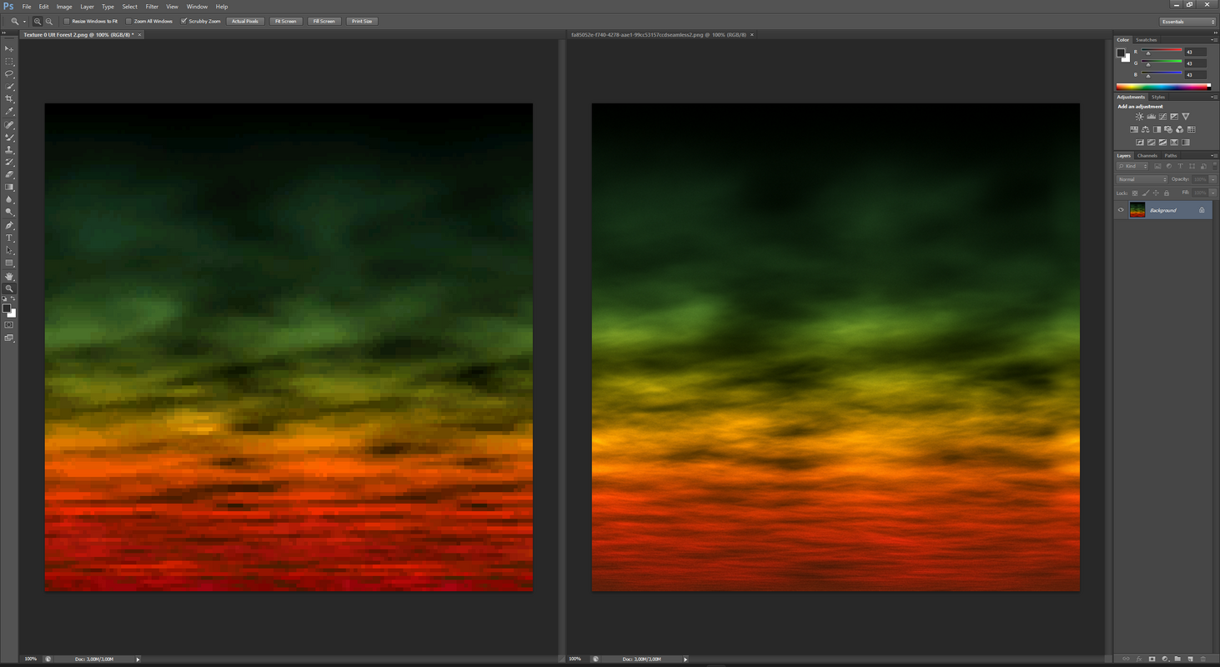Click the foreground color swatch in Color panel
Image resolution: width=1220 pixels, height=667 pixels.
click(1122, 53)
